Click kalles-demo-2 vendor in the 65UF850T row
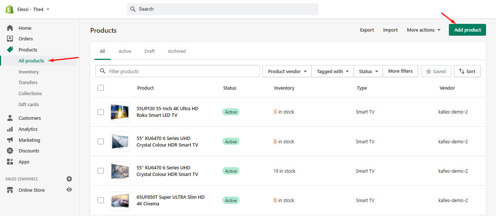Image resolution: width=496 pixels, height=216 pixels. [453, 200]
